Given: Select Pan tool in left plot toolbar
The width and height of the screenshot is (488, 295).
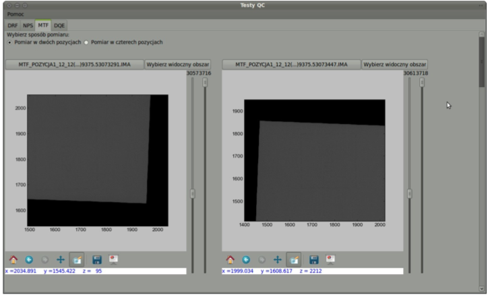Looking at the screenshot, I should pos(61,259).
